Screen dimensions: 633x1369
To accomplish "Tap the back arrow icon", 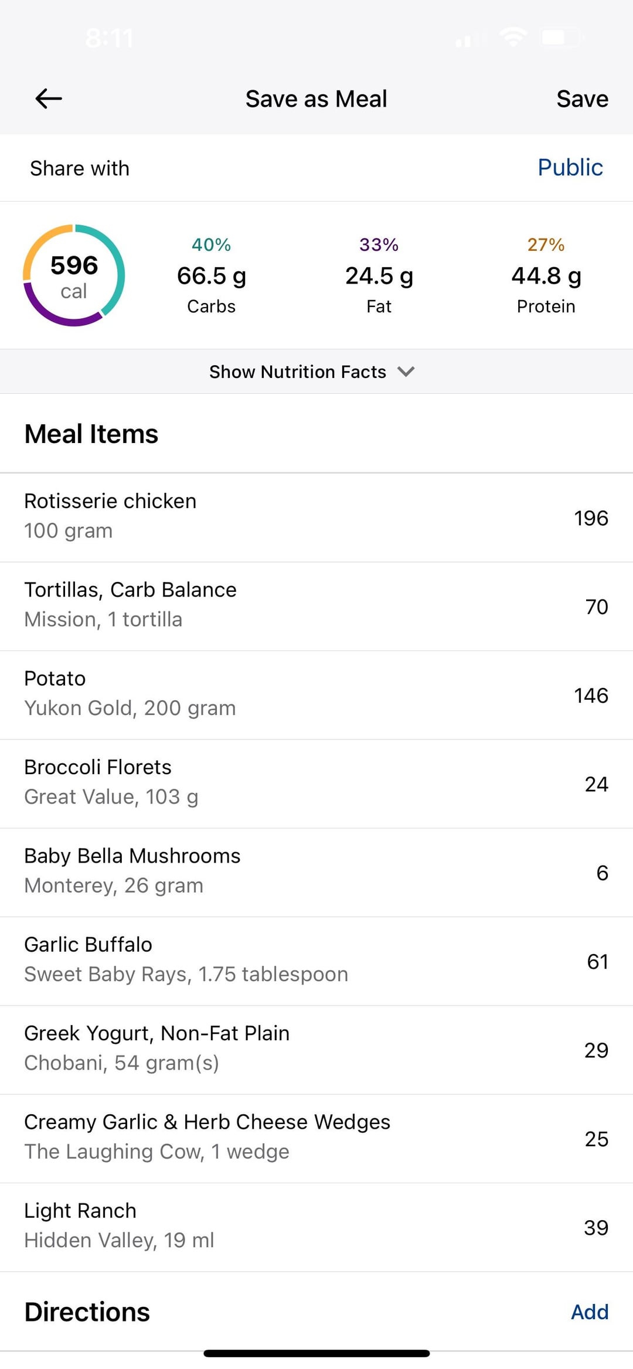I will tap(49, 98).
